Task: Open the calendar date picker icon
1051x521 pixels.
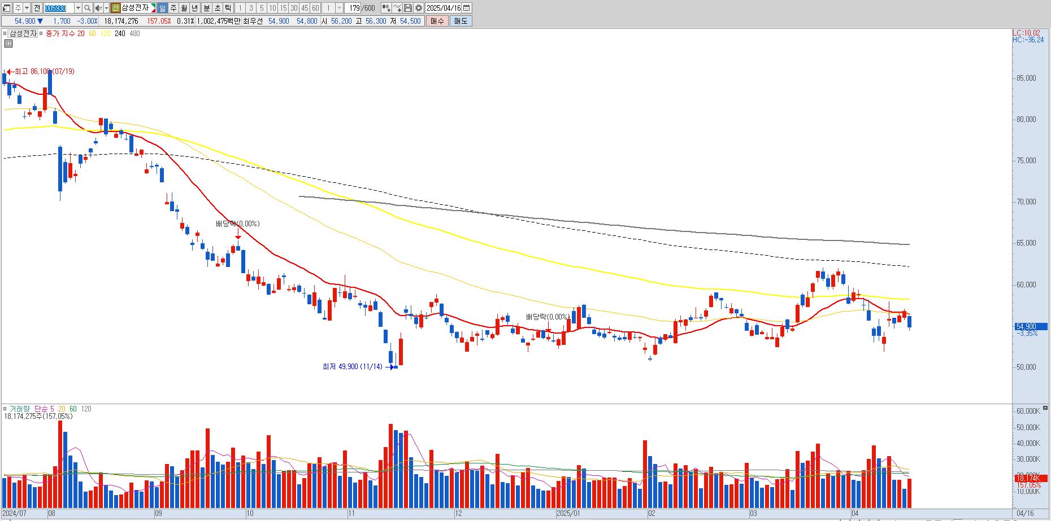Action: pos(467,8)
